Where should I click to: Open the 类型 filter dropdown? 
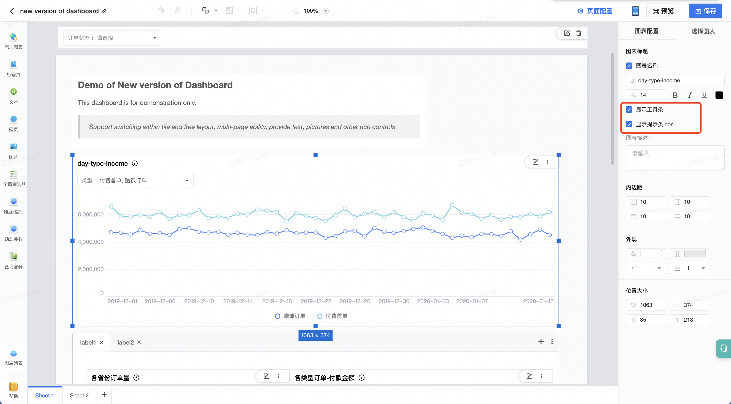[x=135, y=181]
